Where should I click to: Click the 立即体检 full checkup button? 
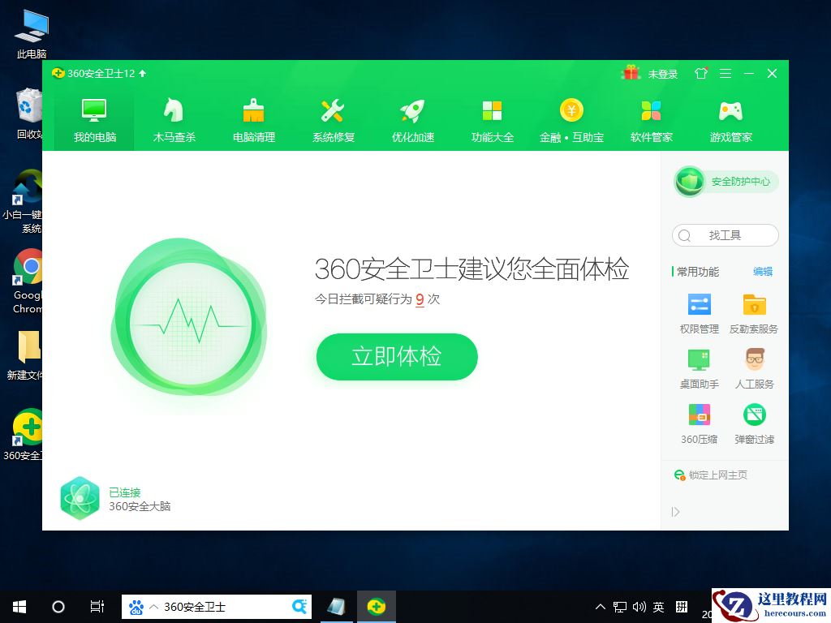(396, 356)
